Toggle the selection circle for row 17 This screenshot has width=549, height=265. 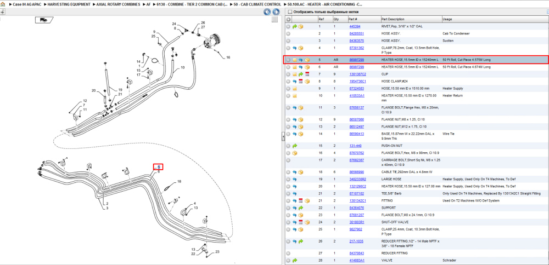pos(289,160)
